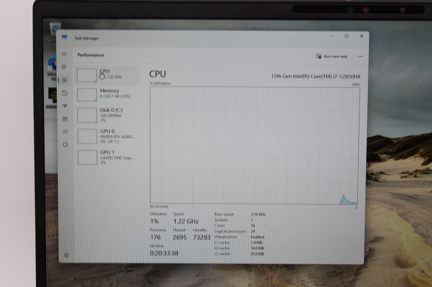
Task: Click the 1.22 GHz speed value
Action: 186,221
